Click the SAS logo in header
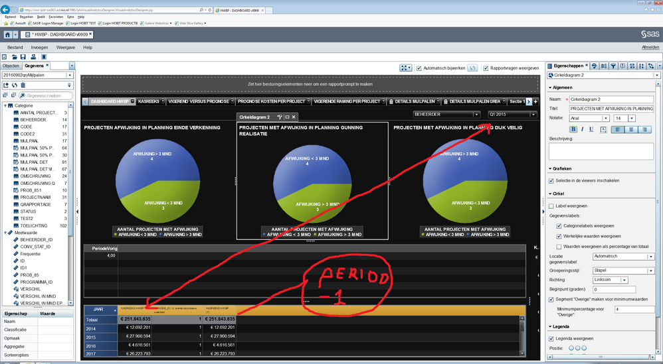 tap(650, 34)
